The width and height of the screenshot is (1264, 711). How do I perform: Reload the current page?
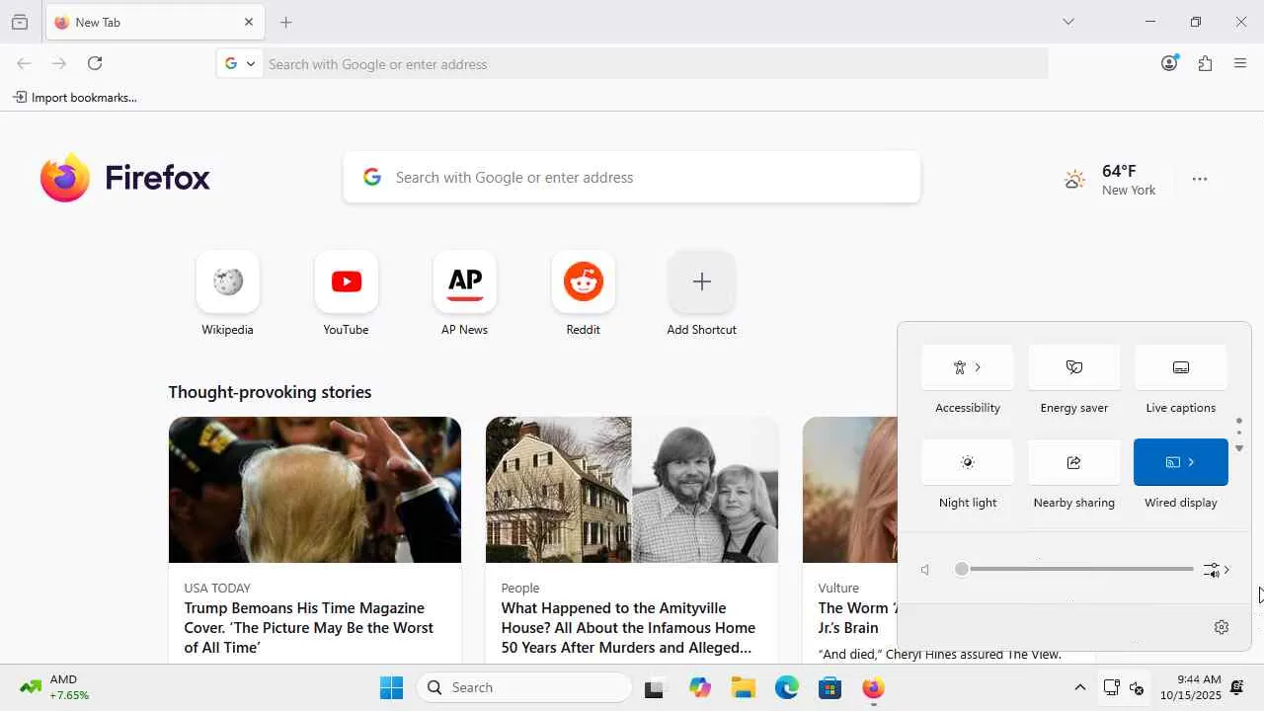point(95,63)
